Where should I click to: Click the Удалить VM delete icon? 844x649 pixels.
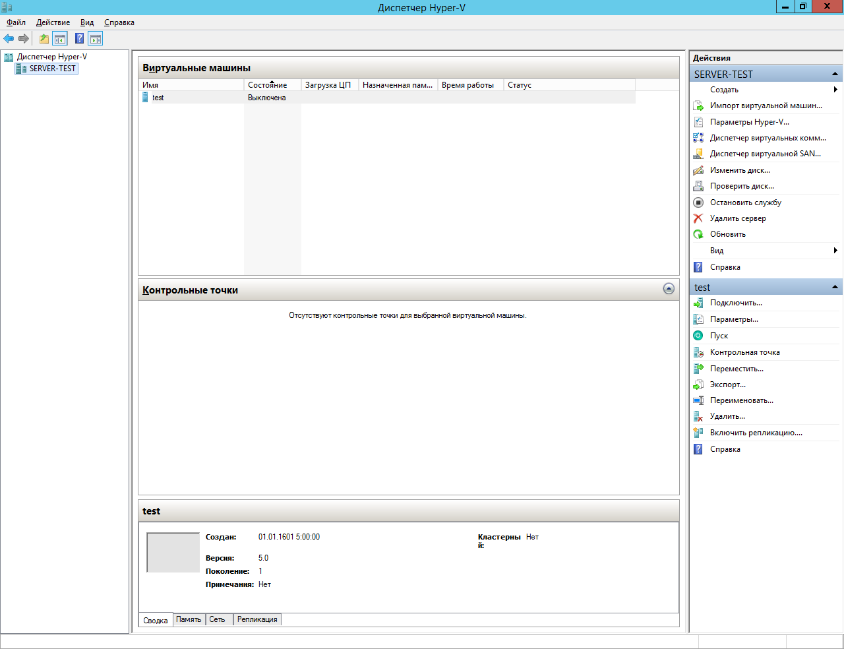(698, 416)
